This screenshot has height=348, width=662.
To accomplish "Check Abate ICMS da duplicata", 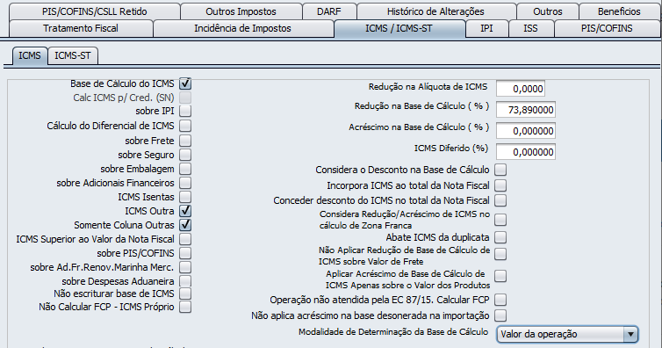I will (x=500, y=237).
